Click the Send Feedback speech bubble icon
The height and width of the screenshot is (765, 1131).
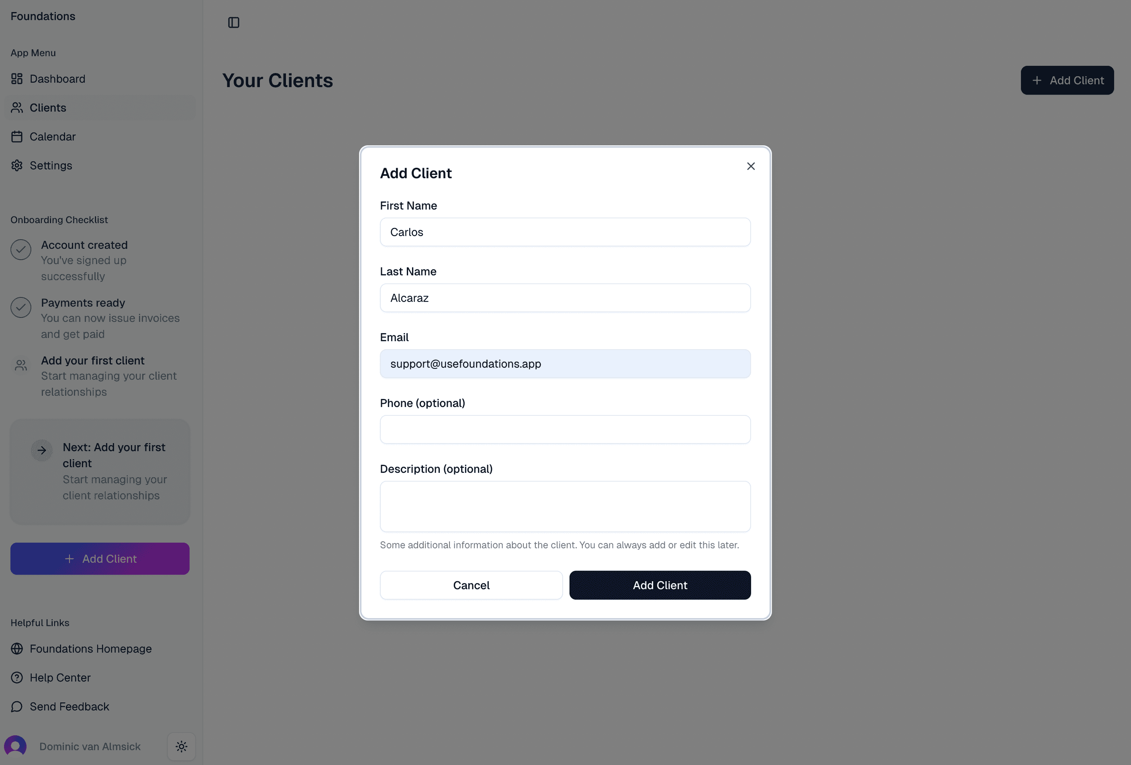(x=17, y=706)
